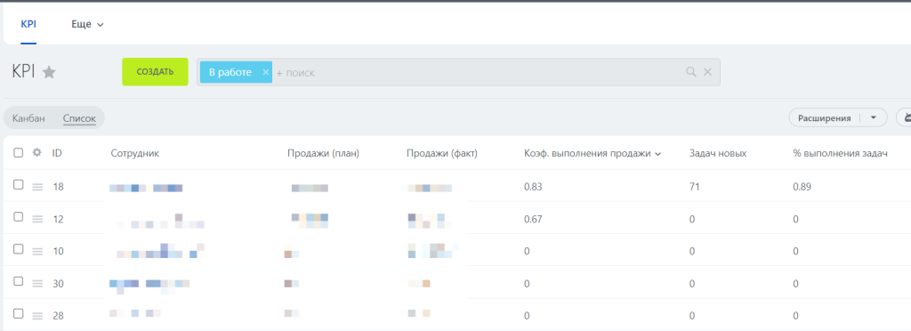Open the grid settings gear icon
This screenshot has height=331, width=911.
point(37,153)
